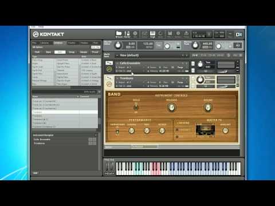Click Purge on the Cello Ensemble
This screenshot has height=206, width=275.
180,68
